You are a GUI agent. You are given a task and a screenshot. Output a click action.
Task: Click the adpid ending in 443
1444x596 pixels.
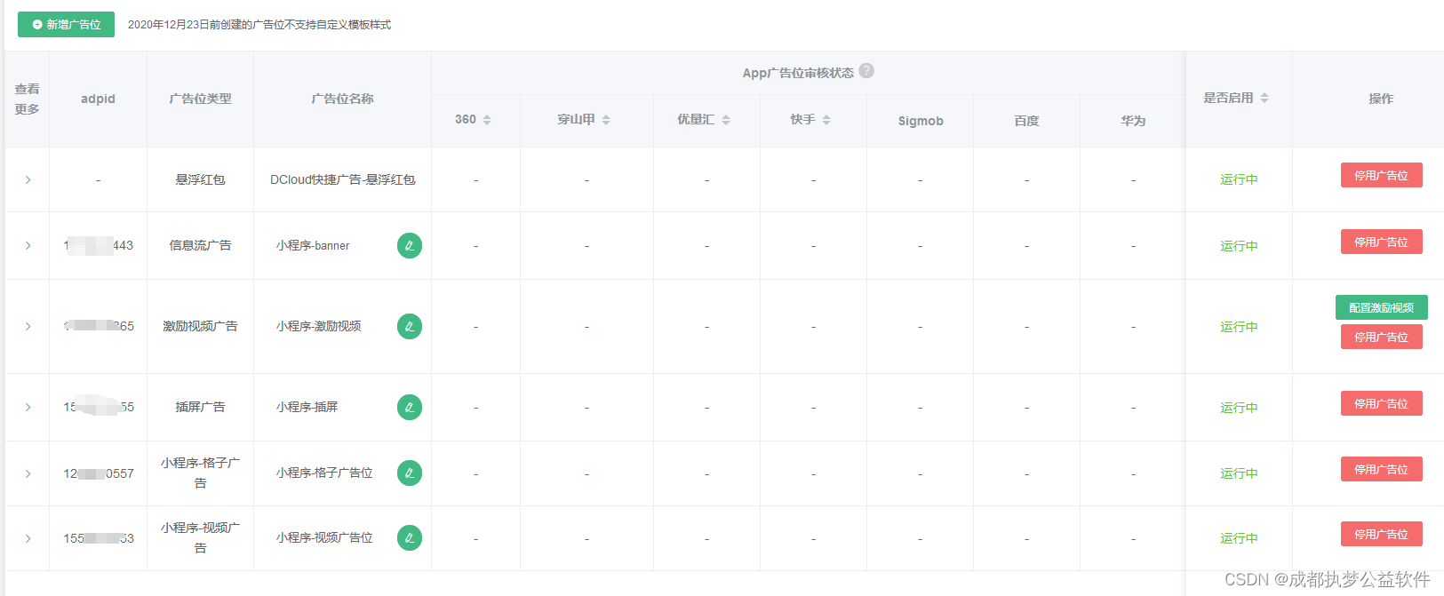click(x=98, y=245)
